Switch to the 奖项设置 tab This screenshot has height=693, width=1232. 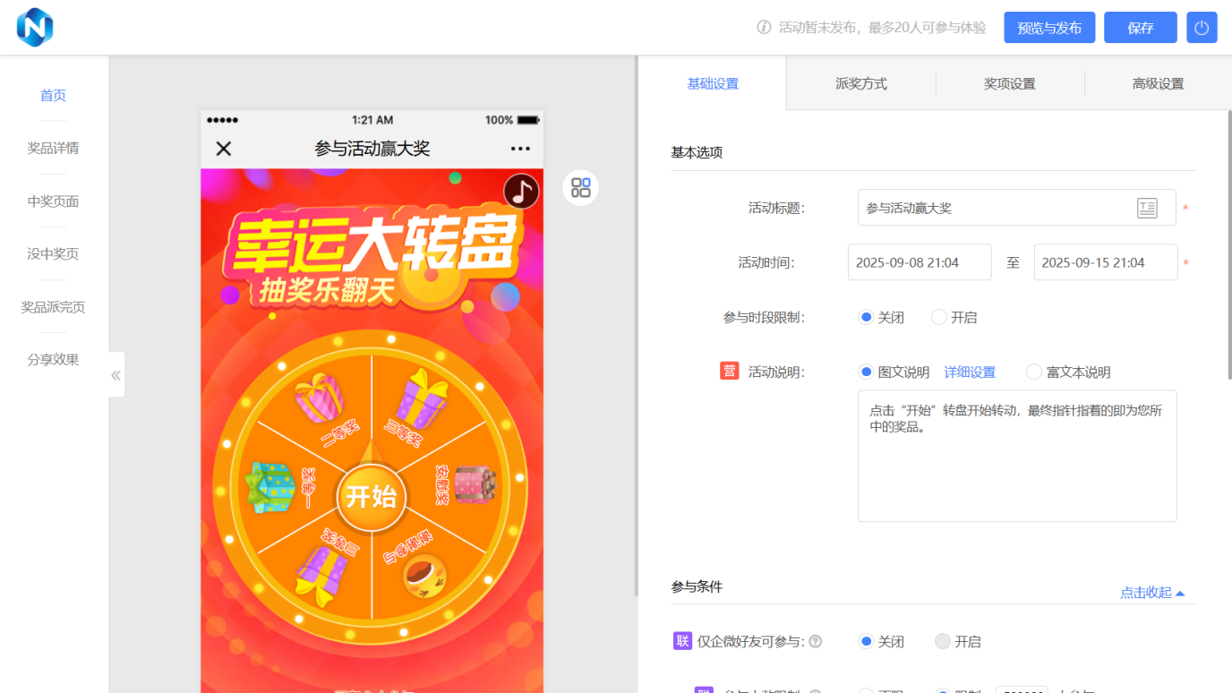(1010, 82)
